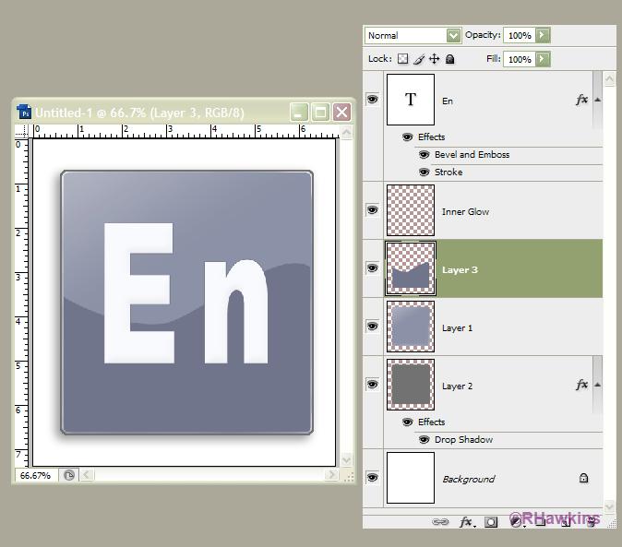622x547 pixels.
Task: Click the new adjustment layer icon
Action: [x=516, y=522]
